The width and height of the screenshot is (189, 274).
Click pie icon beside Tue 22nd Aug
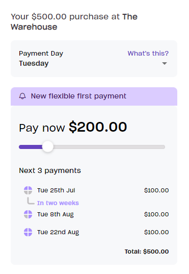(x=28, y=232)
